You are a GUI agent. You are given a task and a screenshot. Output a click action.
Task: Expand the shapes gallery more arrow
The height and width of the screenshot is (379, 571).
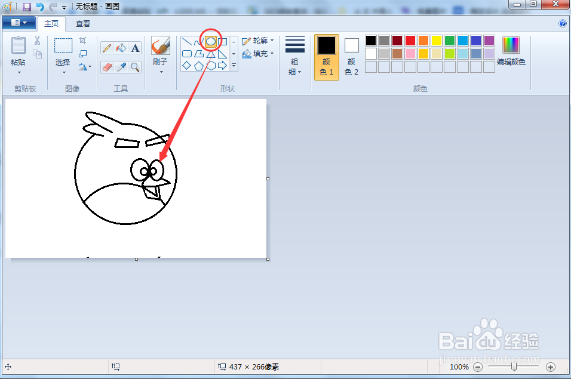coord(234,66)
